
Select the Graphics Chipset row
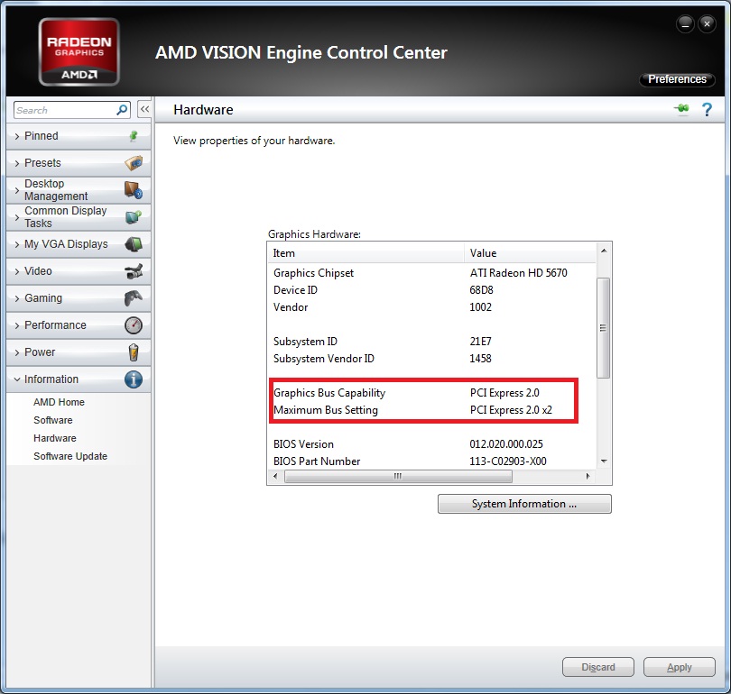432,273
